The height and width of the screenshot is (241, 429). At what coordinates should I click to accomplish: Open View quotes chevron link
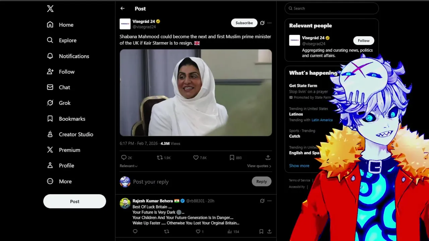[x=259, y=166]
